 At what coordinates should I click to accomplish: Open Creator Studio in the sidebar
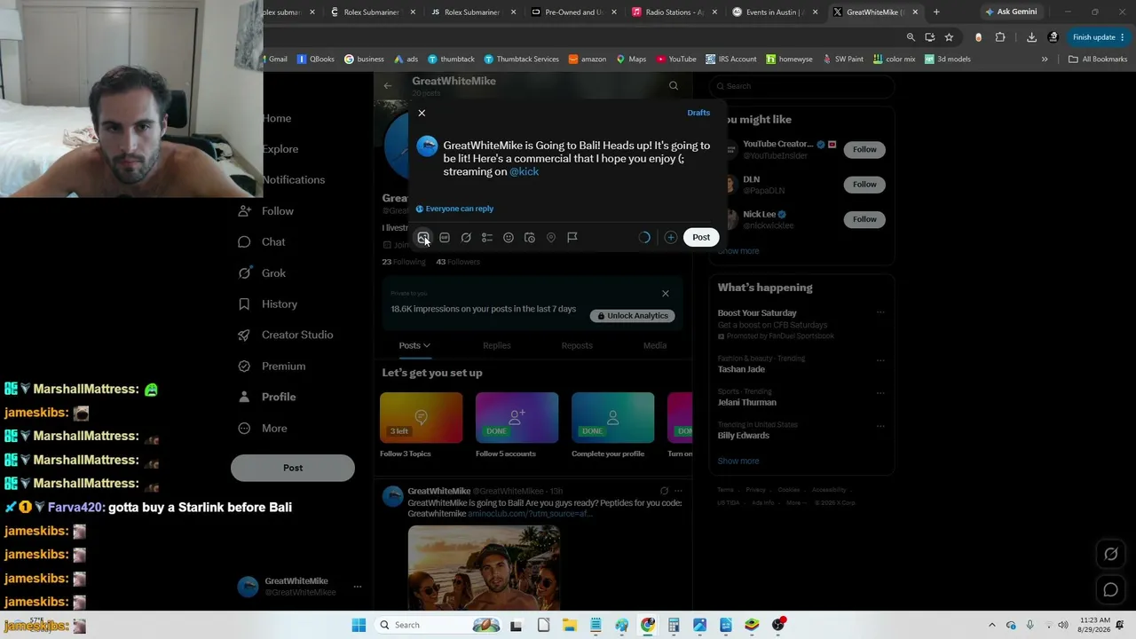[x=286, y=335]
